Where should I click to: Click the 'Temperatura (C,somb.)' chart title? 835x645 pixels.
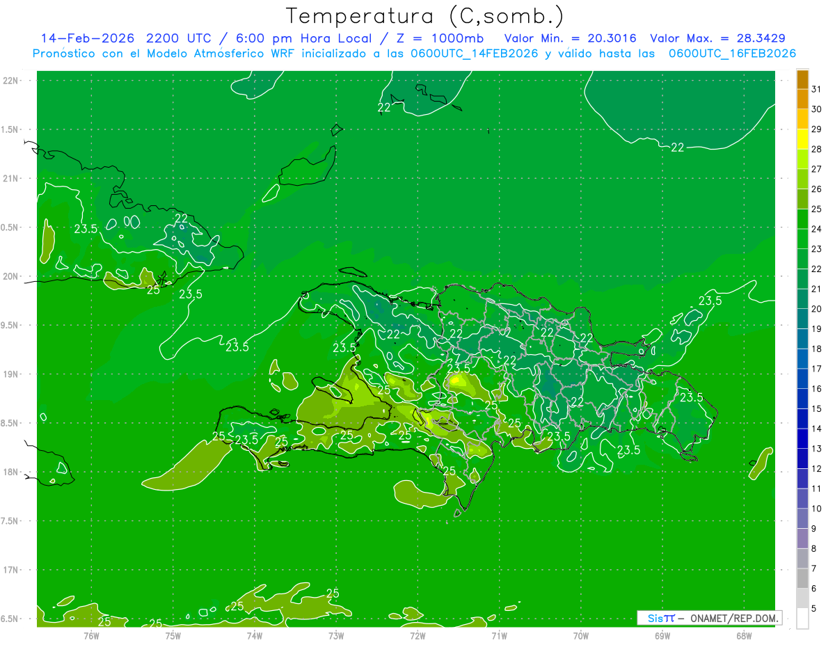tap(424, 16)
